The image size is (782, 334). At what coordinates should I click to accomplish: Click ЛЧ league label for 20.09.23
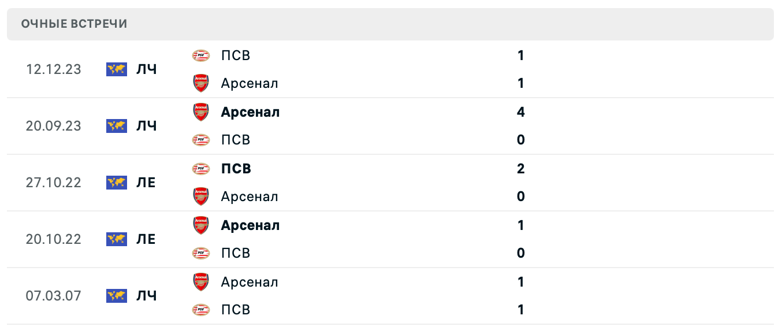146,126
